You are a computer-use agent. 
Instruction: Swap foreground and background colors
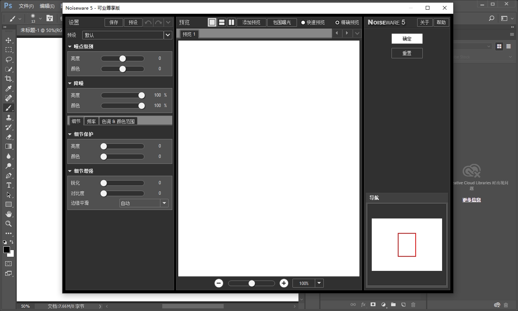12,242
